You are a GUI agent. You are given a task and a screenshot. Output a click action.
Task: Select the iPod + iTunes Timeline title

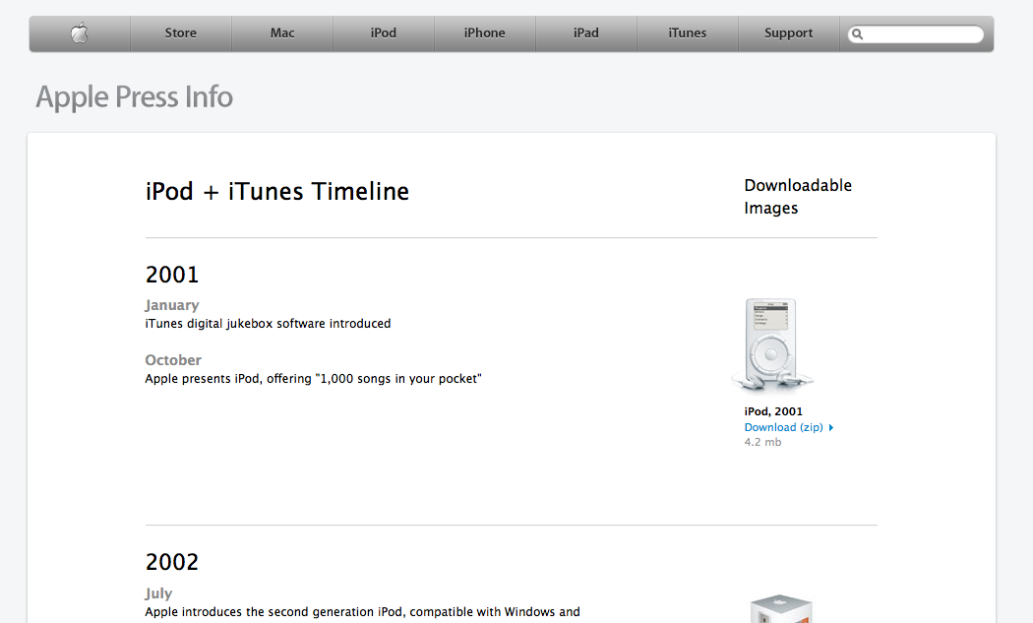click(x=277, y=191)
